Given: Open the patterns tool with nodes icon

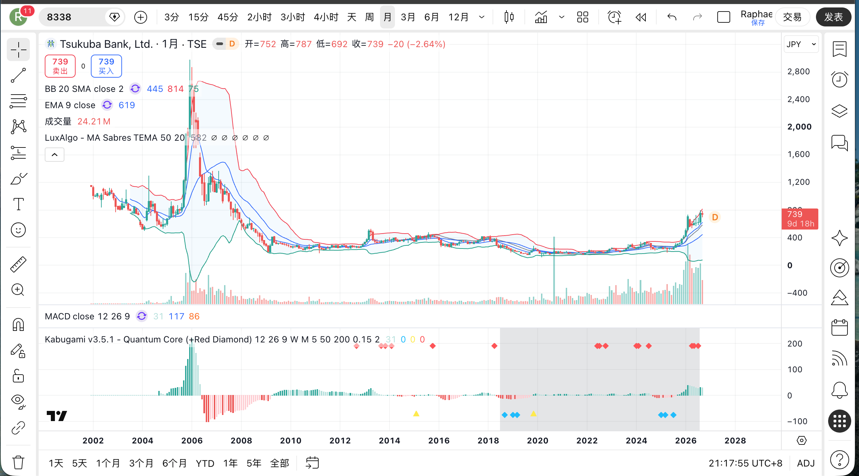Looking at the screenshot, I should [18, 127].
